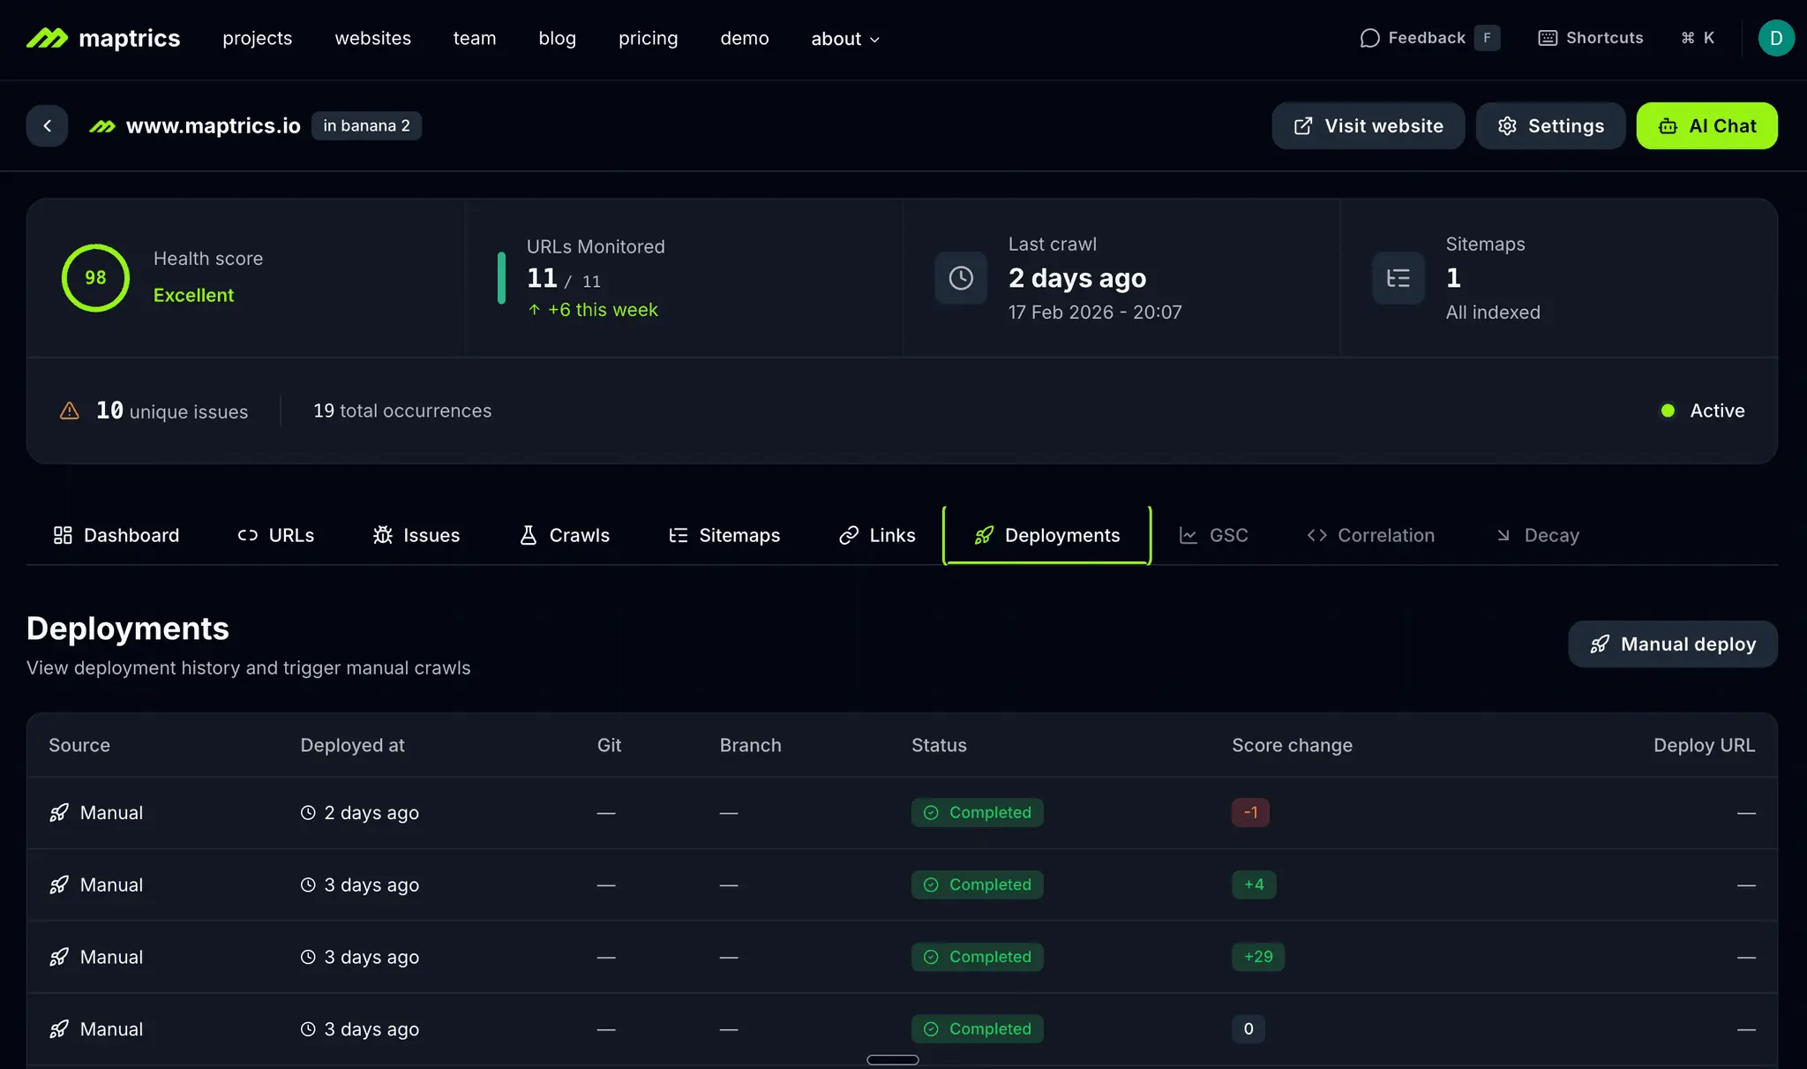Click the 'in banana 2' project badge
The width and height of the screenshot is (1807, 1069).
[x=366, y=125]
